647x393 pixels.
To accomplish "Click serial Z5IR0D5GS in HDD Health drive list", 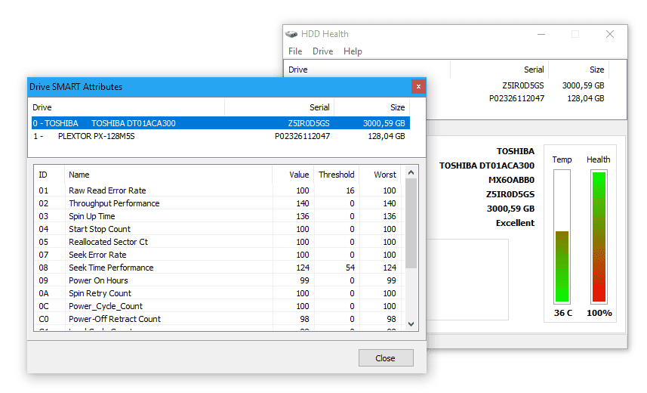I will point(522,85).
